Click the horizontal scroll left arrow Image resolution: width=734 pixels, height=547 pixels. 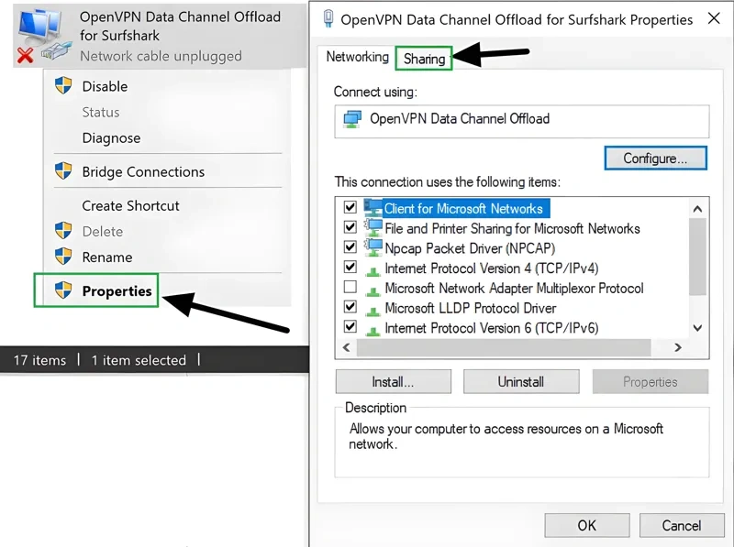(347, 347)
